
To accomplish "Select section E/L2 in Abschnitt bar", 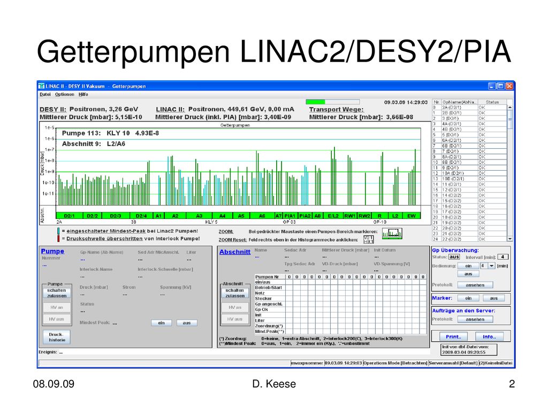I will point(333,216).
